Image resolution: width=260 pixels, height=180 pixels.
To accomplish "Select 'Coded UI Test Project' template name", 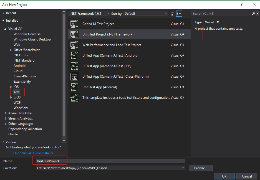I will [x=98, y=24].
